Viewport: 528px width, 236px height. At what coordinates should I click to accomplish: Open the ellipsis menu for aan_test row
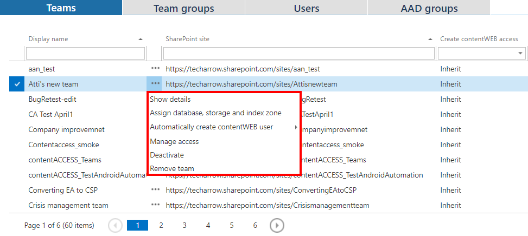coord(156,69)
